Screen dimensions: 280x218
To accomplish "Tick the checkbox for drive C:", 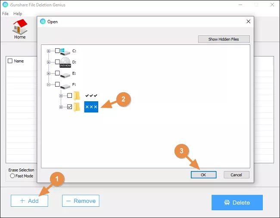I will click(x=57, y=51).
